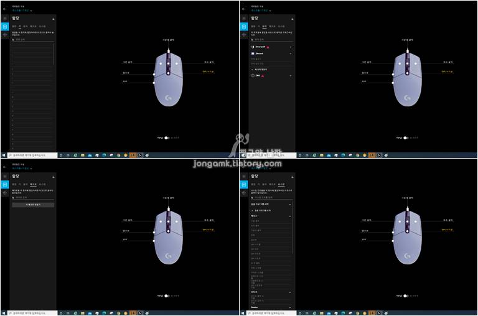Switch to Macros tab in the Actions-tab view

point(272,27)
